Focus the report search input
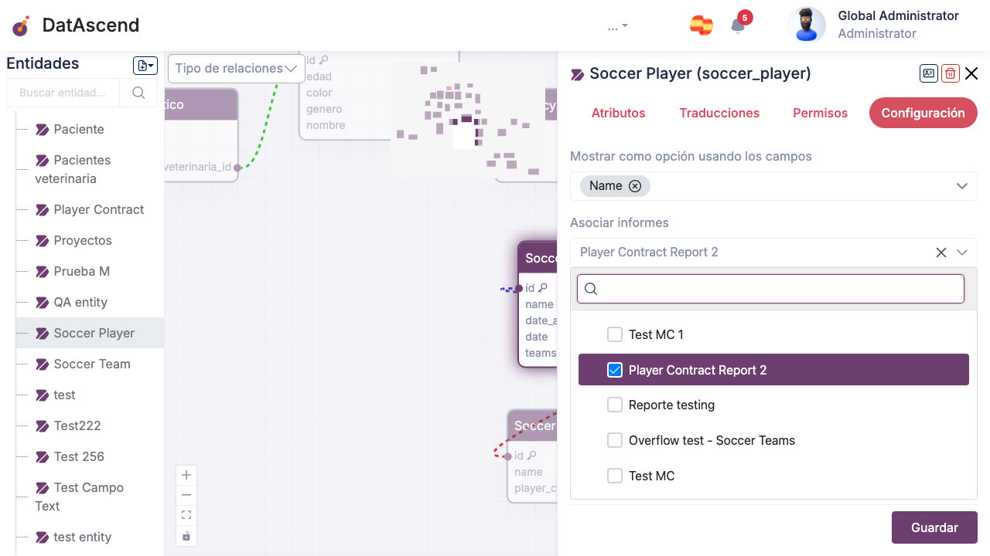990x556 pixels. [x=770, y=289]
